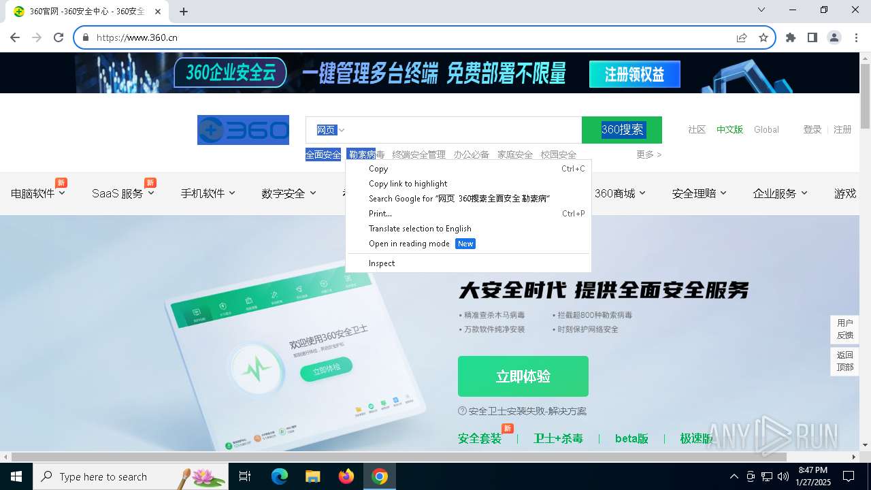Select 安全套装 download version
The image size is (871, 490).
480,438
